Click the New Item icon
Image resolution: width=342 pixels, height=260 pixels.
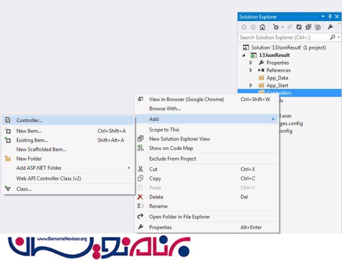[x=8, y=131]
